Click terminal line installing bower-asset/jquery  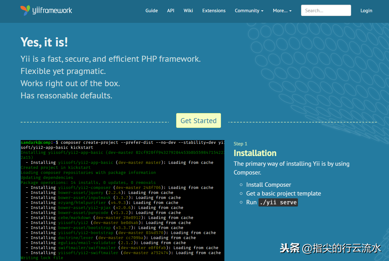pos(100,192)
